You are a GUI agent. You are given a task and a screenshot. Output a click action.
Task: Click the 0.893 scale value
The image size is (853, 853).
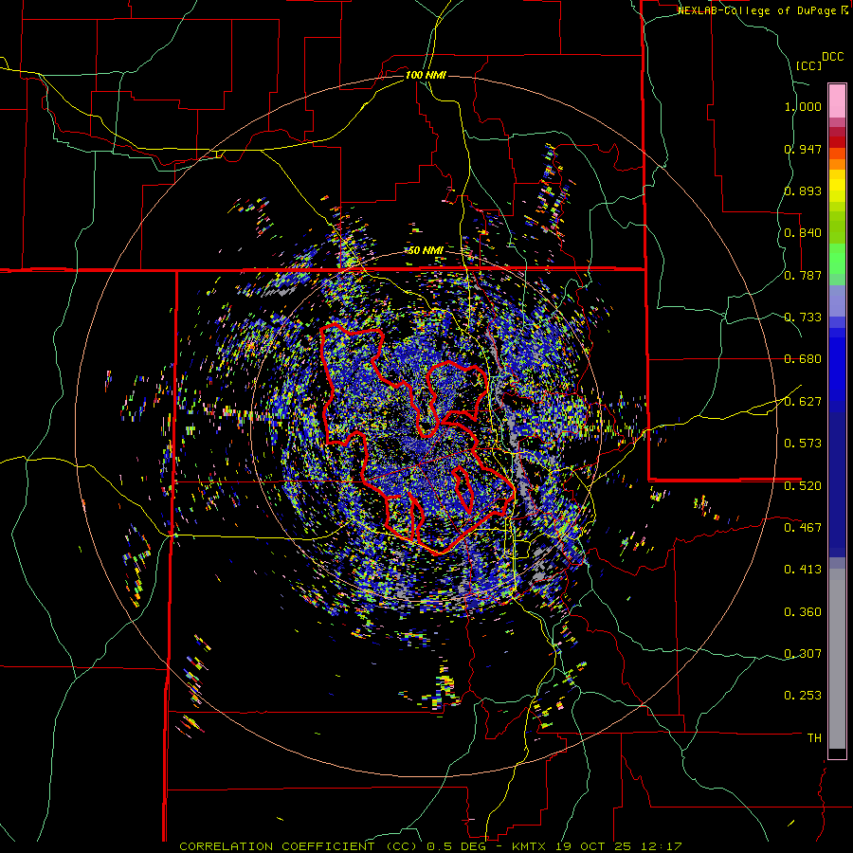(803, 191)
